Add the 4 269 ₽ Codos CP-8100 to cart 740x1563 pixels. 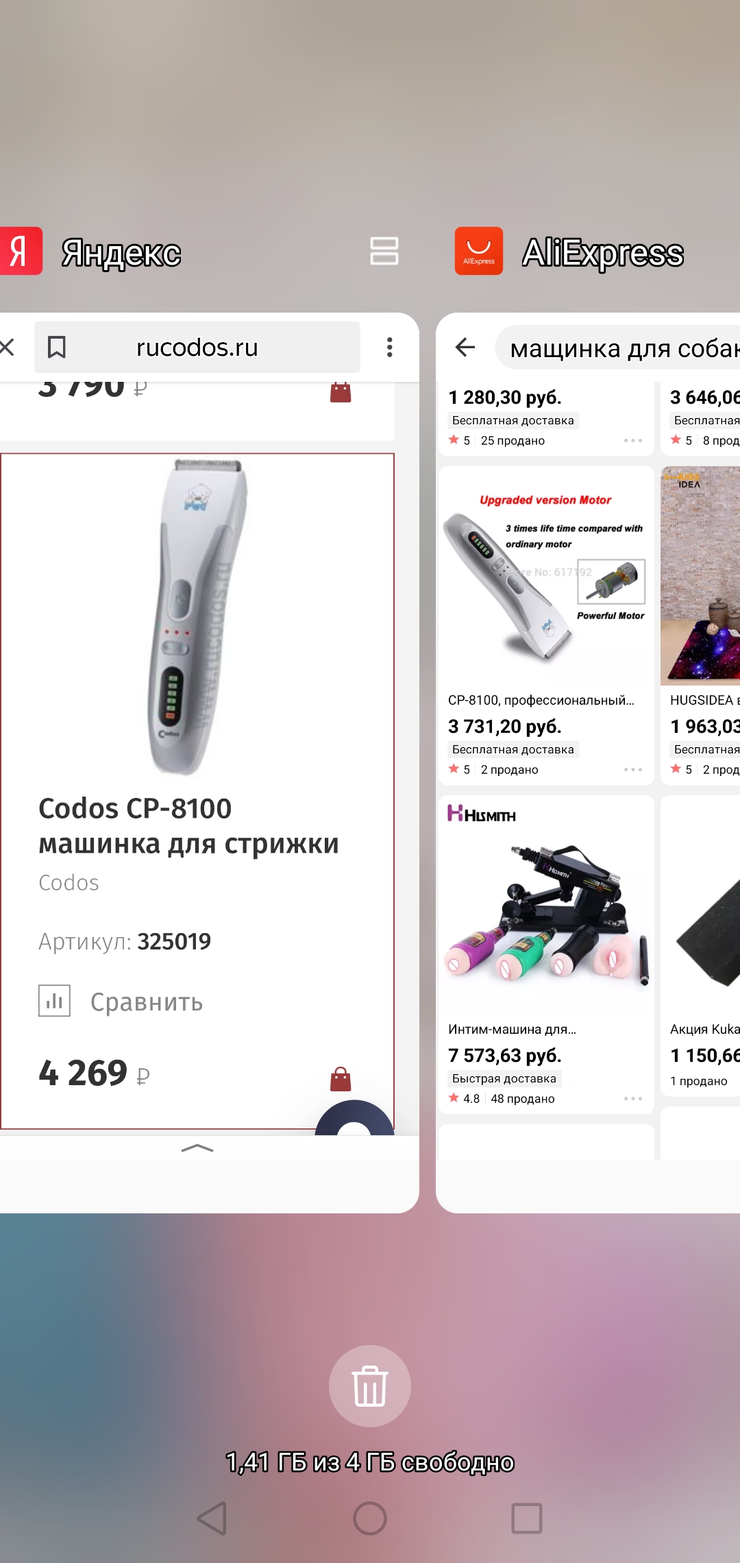pos(341,1079)
